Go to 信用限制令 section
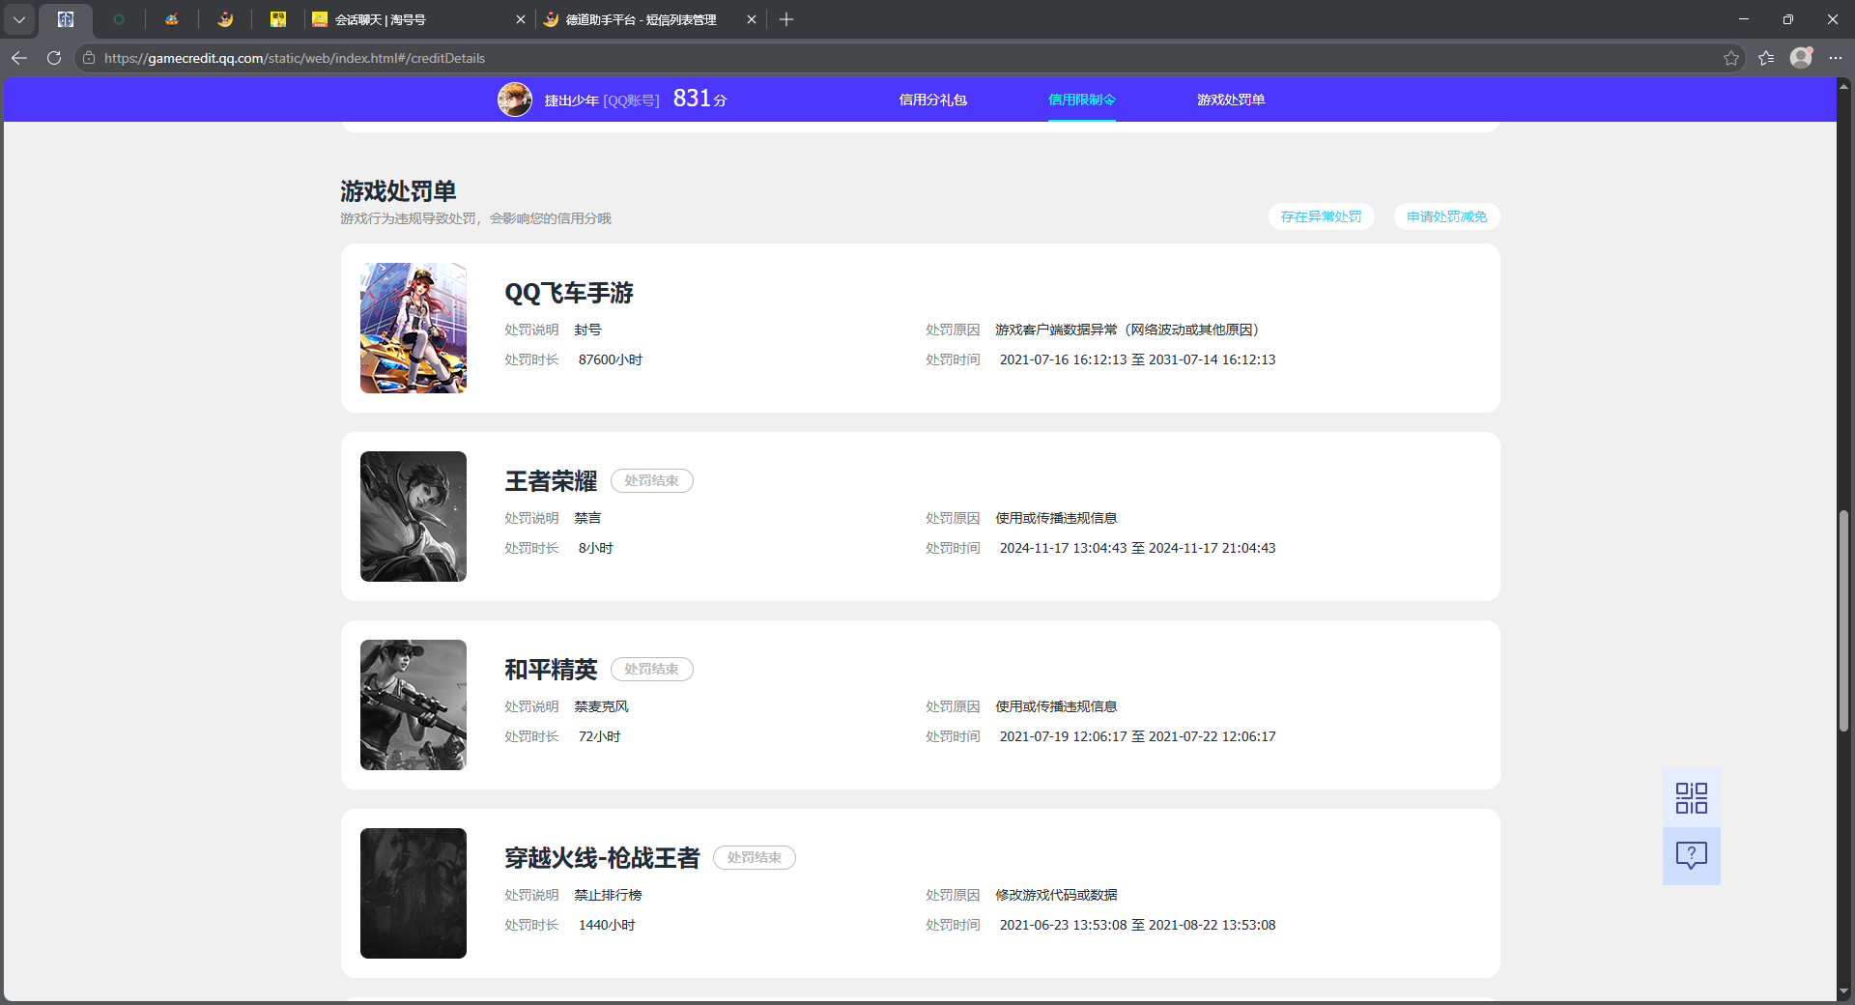The width and height of the screenshot is (1855, 1005). coord(1082,100)
